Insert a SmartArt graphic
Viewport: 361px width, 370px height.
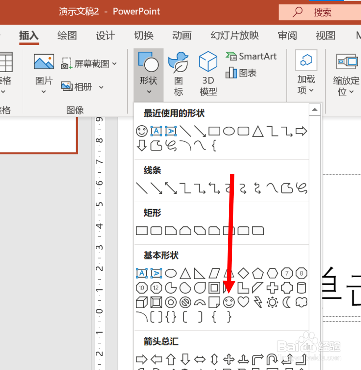click(251, 56)
